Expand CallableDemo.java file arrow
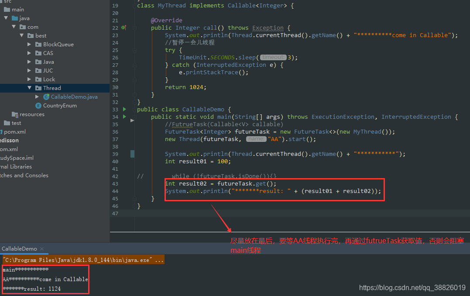The image size is (470, 296). 37,96
